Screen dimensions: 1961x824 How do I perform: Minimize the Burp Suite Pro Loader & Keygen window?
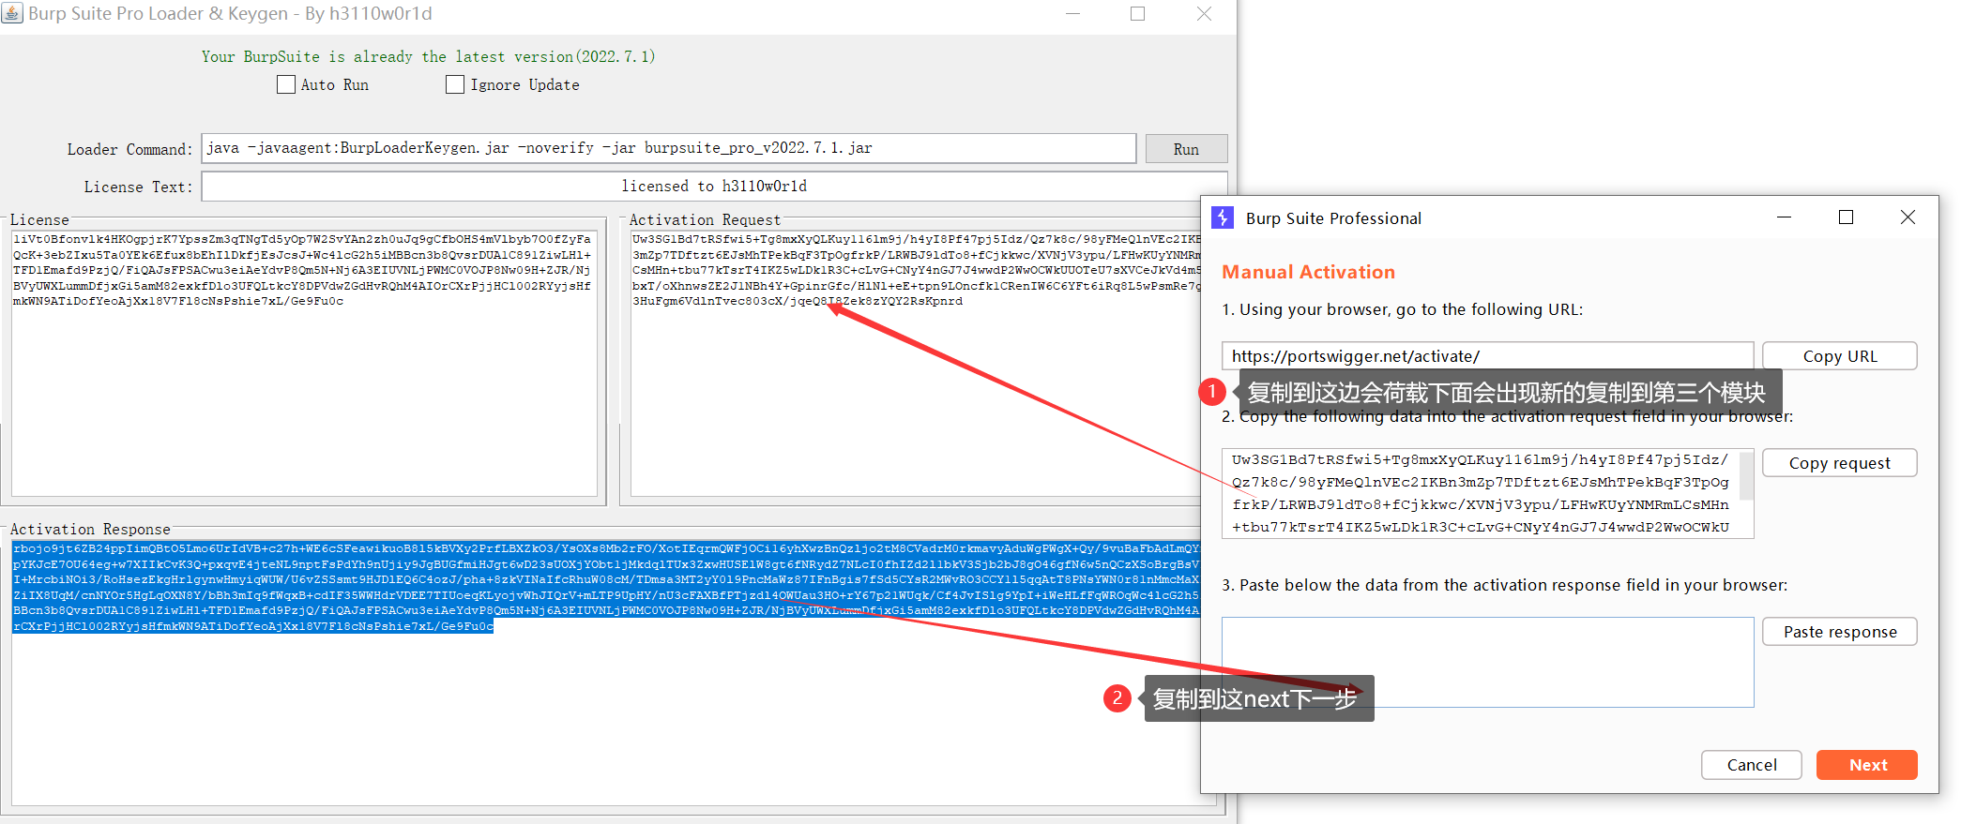(x=1072, y=13)
